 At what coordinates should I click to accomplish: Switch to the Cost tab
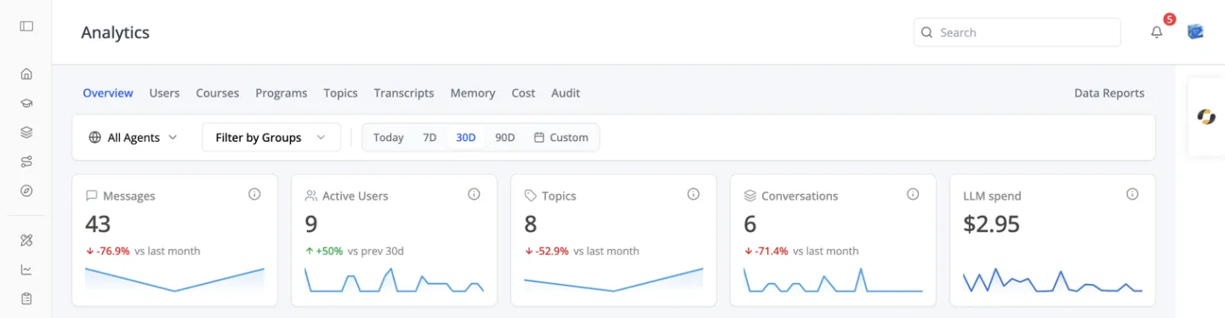523,93
